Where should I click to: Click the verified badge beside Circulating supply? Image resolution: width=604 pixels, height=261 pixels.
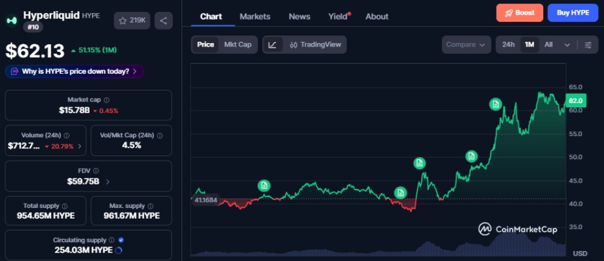121,240
